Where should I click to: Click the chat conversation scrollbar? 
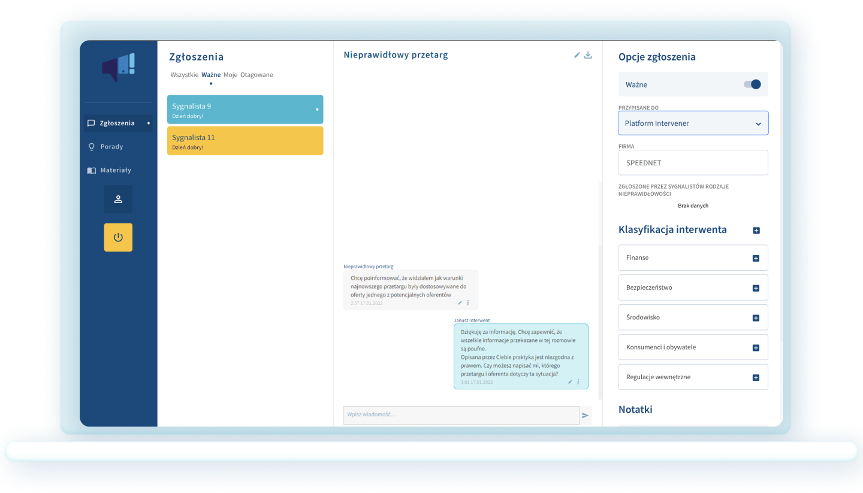pyautogui.click(x=600, y=322)
